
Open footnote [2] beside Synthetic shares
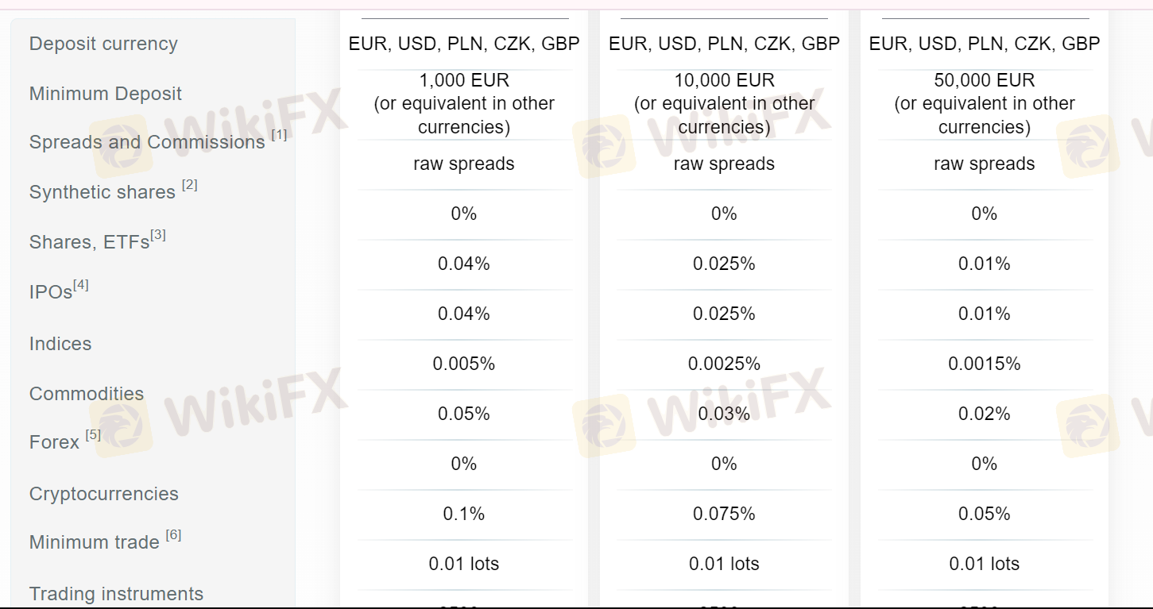pos(189,185)
